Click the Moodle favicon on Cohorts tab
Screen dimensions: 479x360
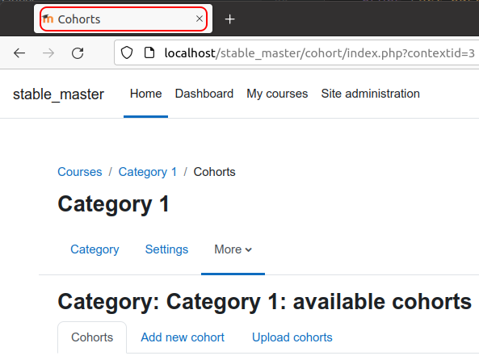coord(48,19)
